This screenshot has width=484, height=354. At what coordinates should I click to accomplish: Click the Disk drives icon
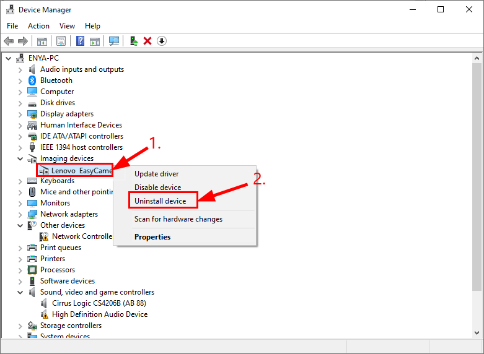32,103
